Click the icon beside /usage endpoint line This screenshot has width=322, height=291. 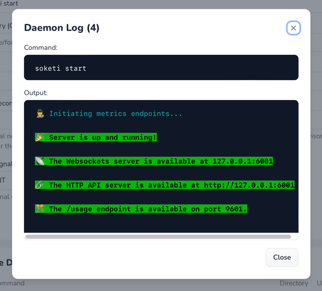pos(40,209)
